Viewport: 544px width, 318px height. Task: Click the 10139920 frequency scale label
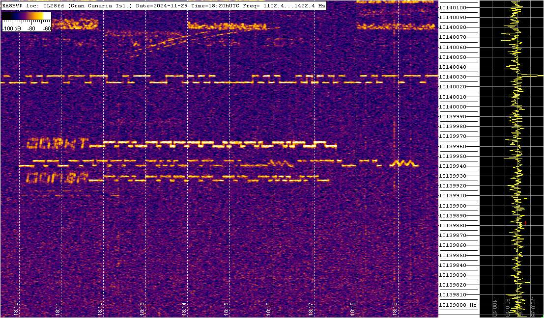[x=453, y=185]
